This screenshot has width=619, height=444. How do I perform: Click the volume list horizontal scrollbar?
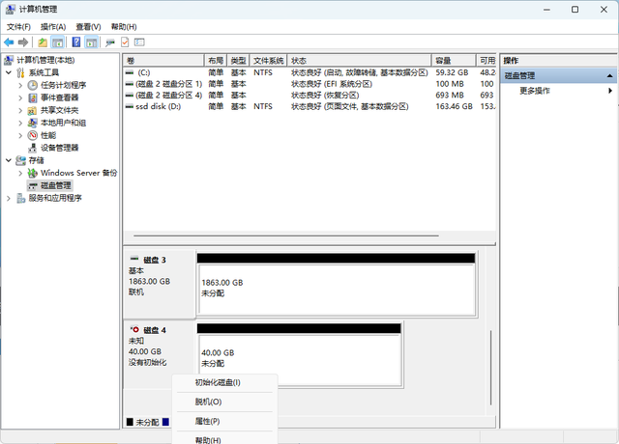click(x=286, y=236)
